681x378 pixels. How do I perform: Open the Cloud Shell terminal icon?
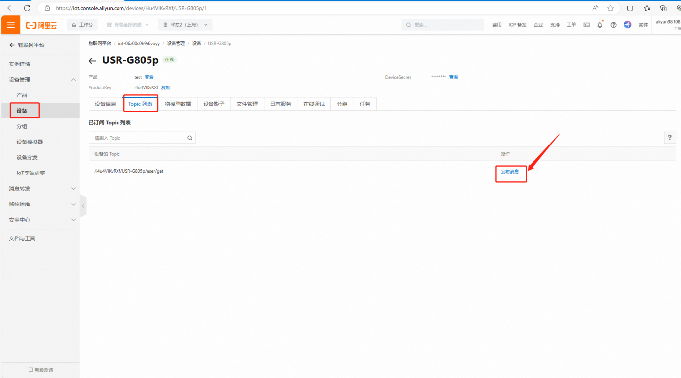tap(586, 25)
